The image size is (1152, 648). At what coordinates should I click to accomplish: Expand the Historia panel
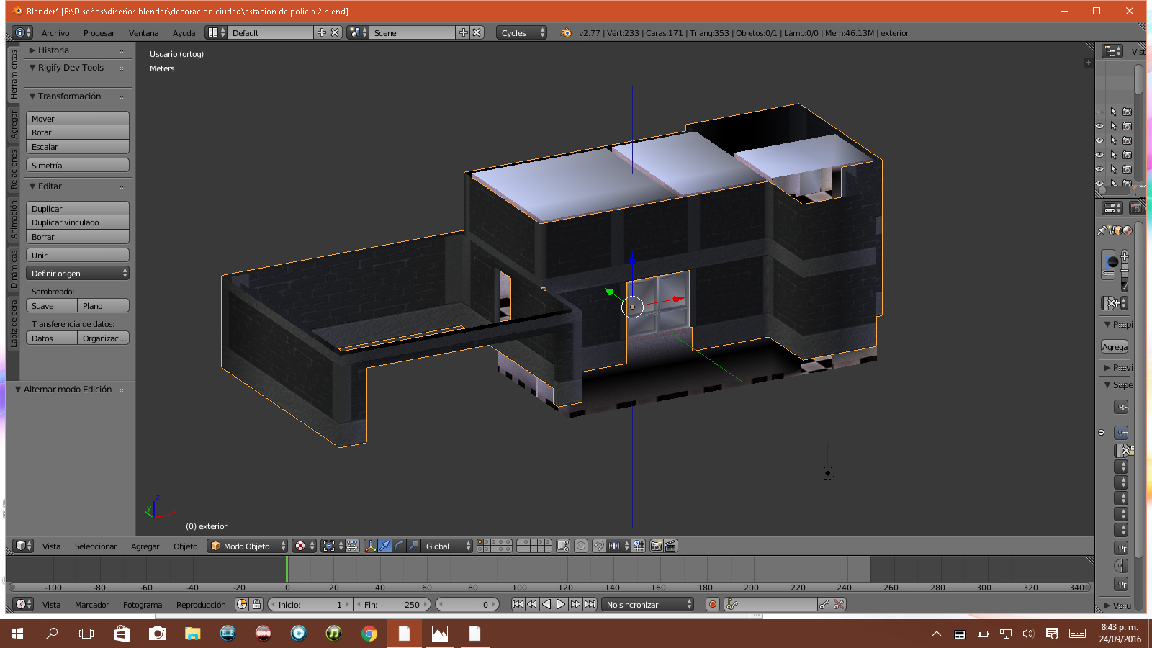53,50
